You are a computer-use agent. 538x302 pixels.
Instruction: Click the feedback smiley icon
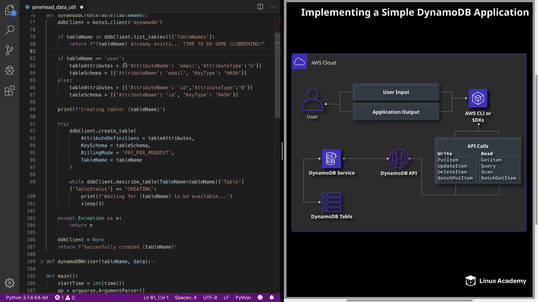[x=260, y=298]
